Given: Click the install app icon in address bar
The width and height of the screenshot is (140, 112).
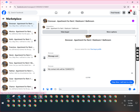Looking at the screenshot, I should 125,7.
